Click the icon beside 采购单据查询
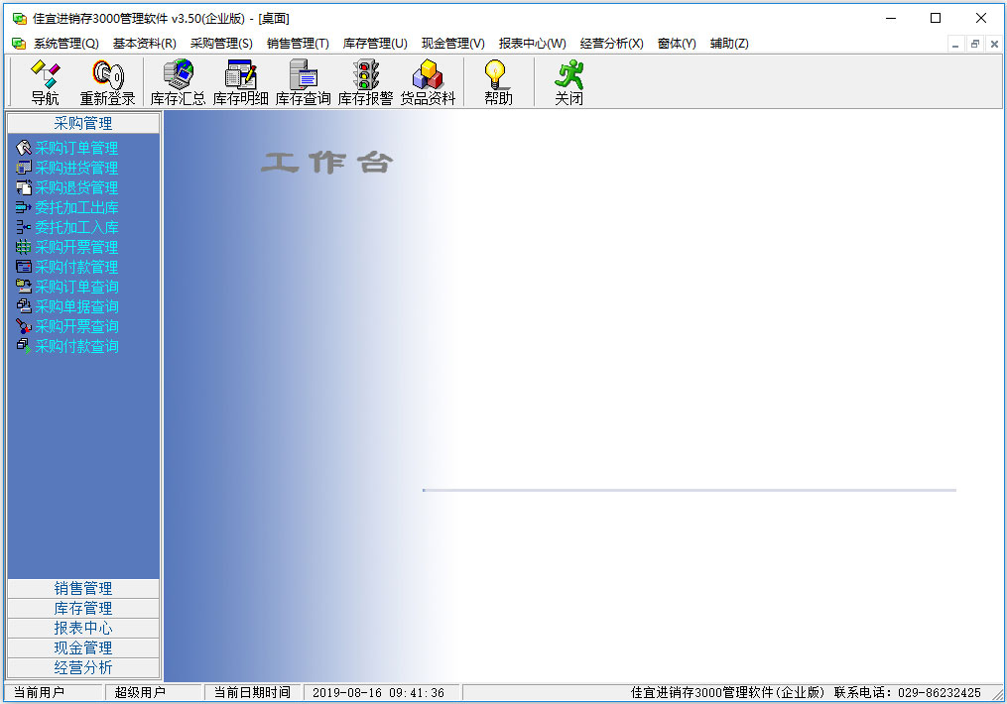The width and height of the screenshot is (1007, 704). tap(24, 306)
